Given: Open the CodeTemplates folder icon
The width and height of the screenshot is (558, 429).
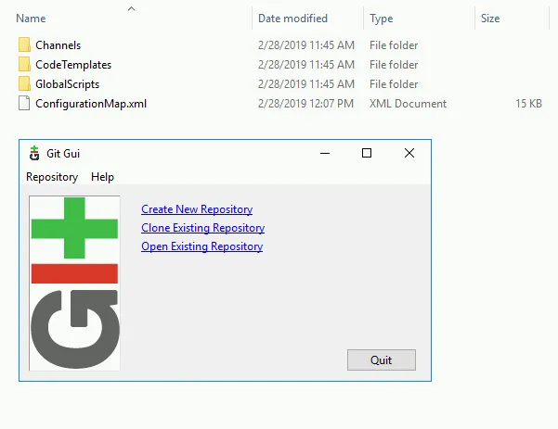Looking at the screenshot, I should (x=24, y=65).
